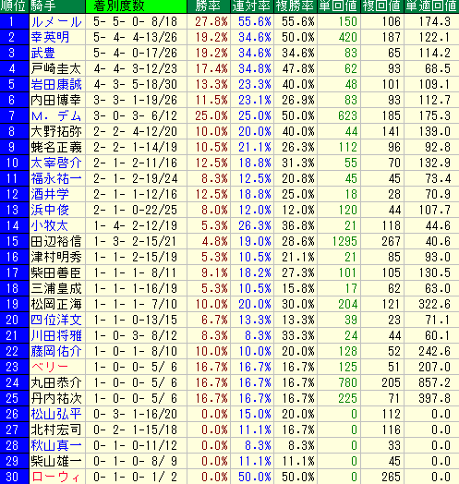
Task: Select the M.デム jockey entry
Action: point(56,116)
